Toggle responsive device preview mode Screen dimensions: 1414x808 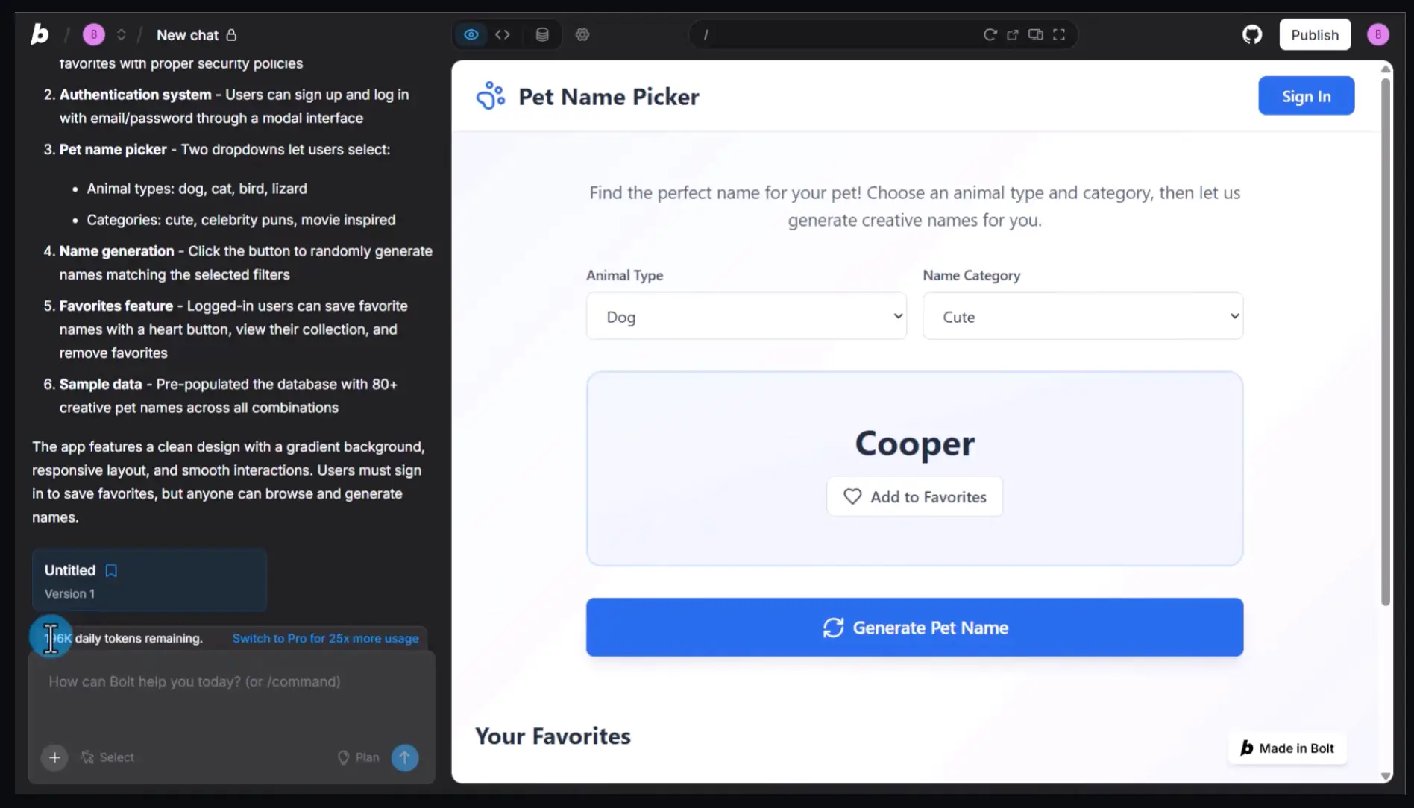tap(1035, 34)
